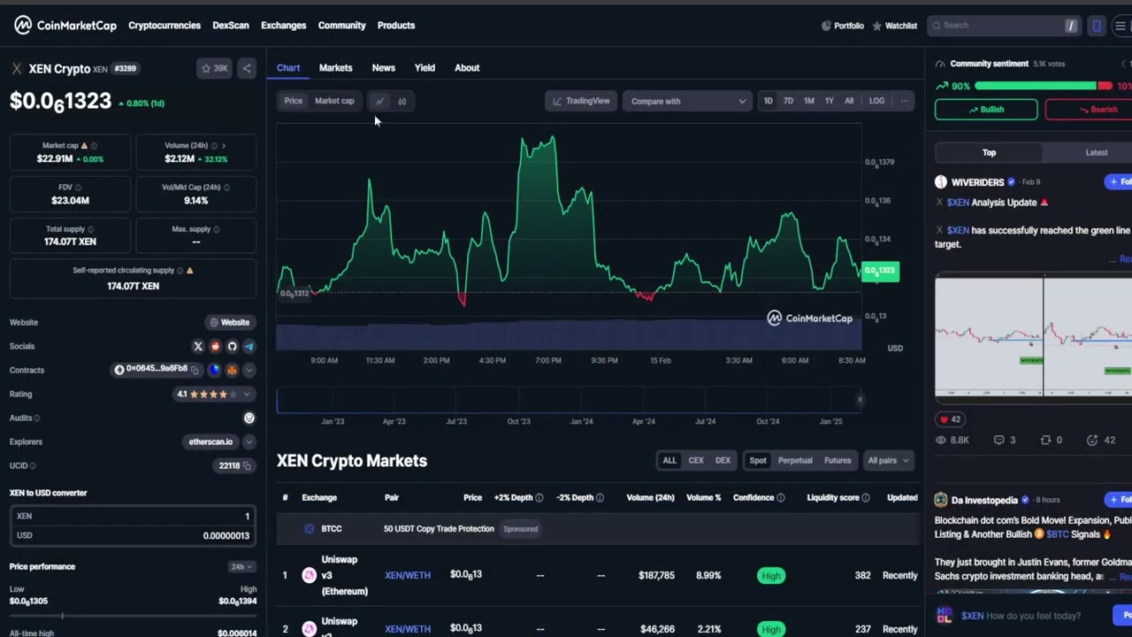Switch chart to Market cap view
This screenshot has width=1132, height=637.
point(334,101)
